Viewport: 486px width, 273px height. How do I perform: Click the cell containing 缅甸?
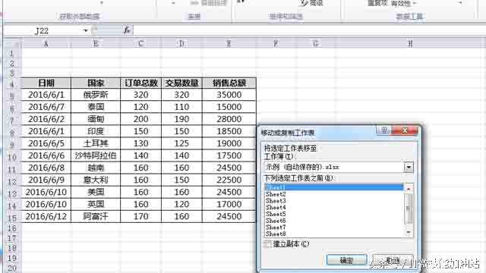point(96,119)
